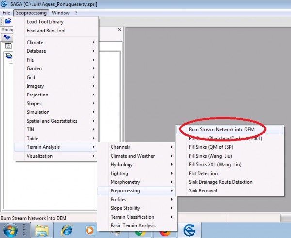Image resolution: width=291 pixels, height=238 pixels.
Task: Run Basic Terrain Analysis tool
Action: pos(137,225)
